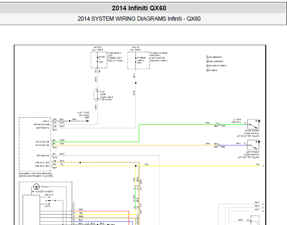The image size is (287, 225).
Task: Click the "RED" wire label at pin 3
Action: click(x=81, y=209)
